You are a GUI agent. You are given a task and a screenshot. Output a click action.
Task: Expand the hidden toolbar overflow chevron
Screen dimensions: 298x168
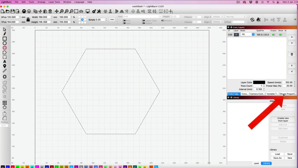pyautogui.click(x=294, y=20)
